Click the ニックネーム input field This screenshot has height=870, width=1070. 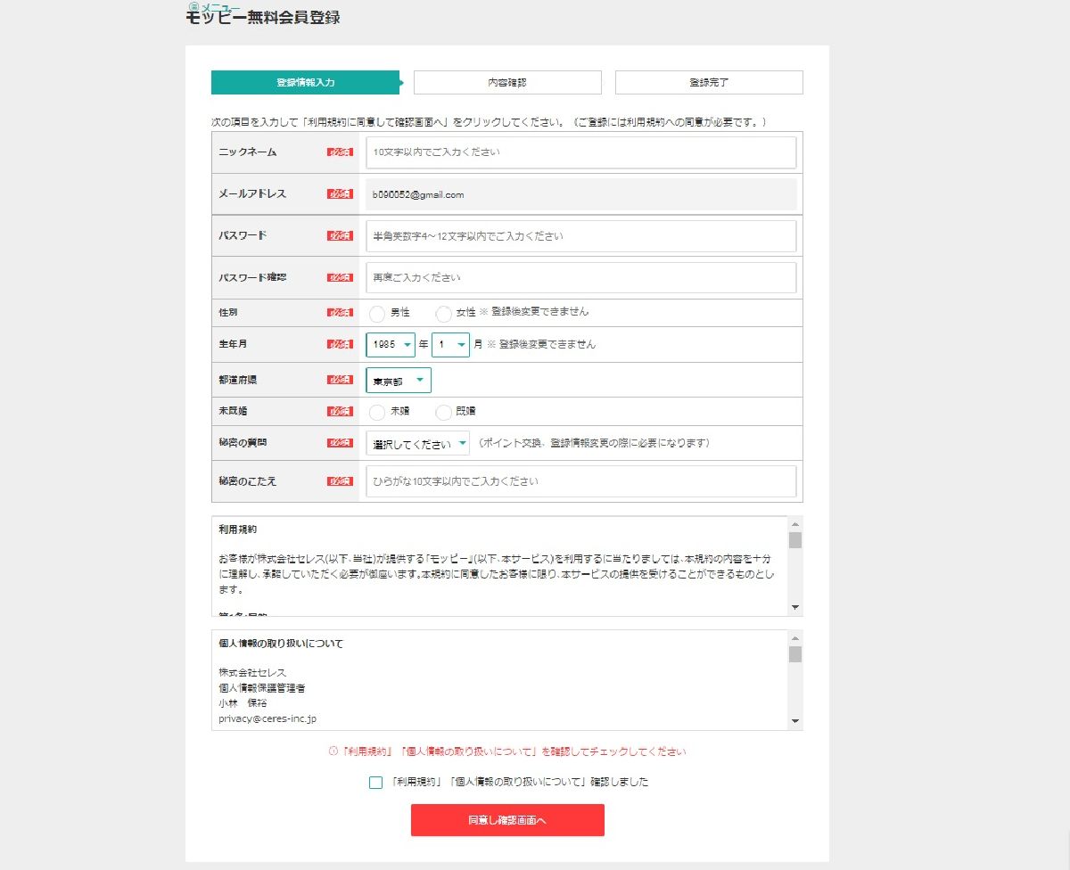click(580, 152)
